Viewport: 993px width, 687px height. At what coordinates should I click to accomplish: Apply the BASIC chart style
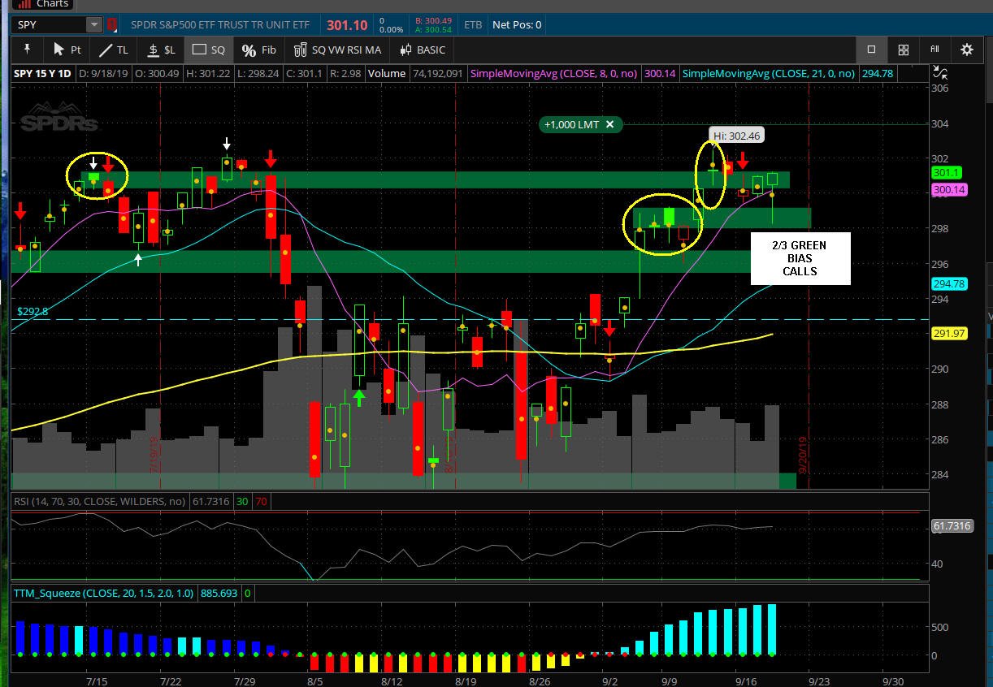(423, 50)
